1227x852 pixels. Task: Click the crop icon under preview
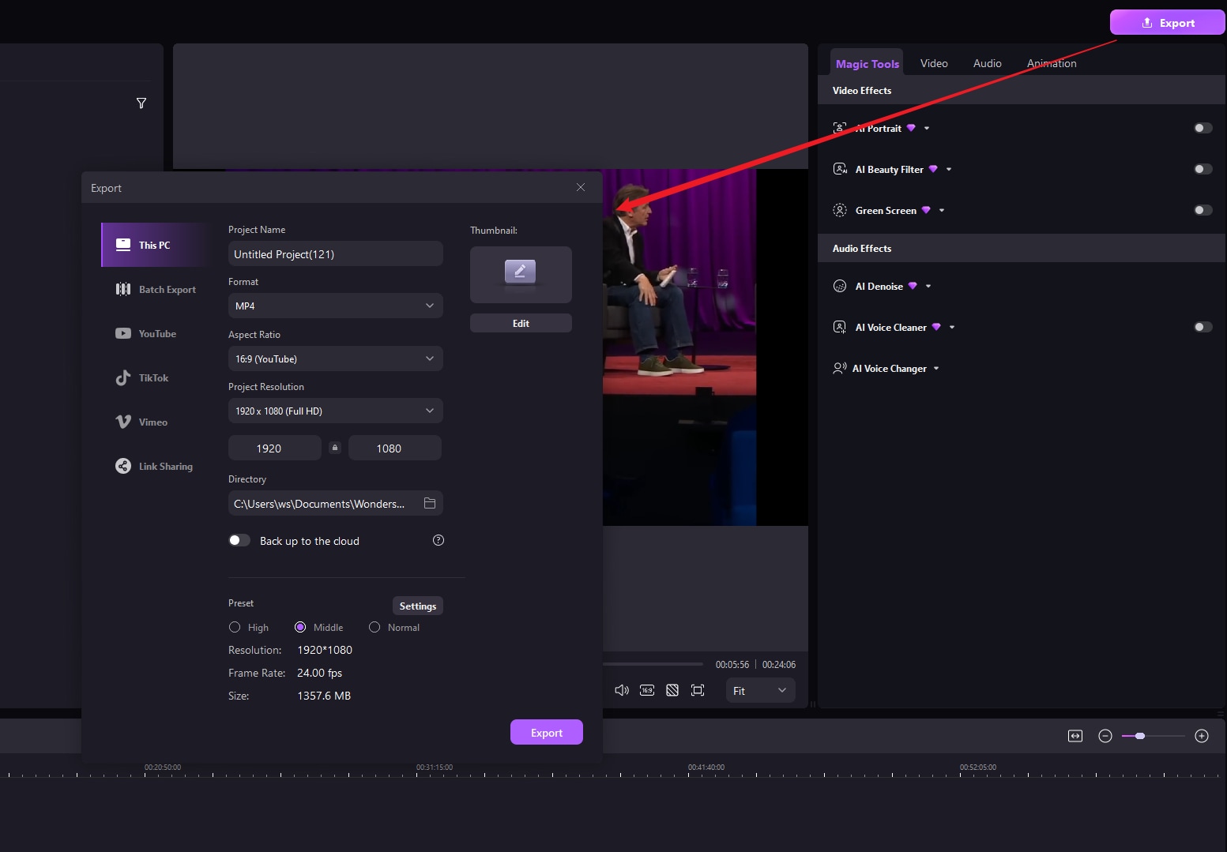pos(672,690)
